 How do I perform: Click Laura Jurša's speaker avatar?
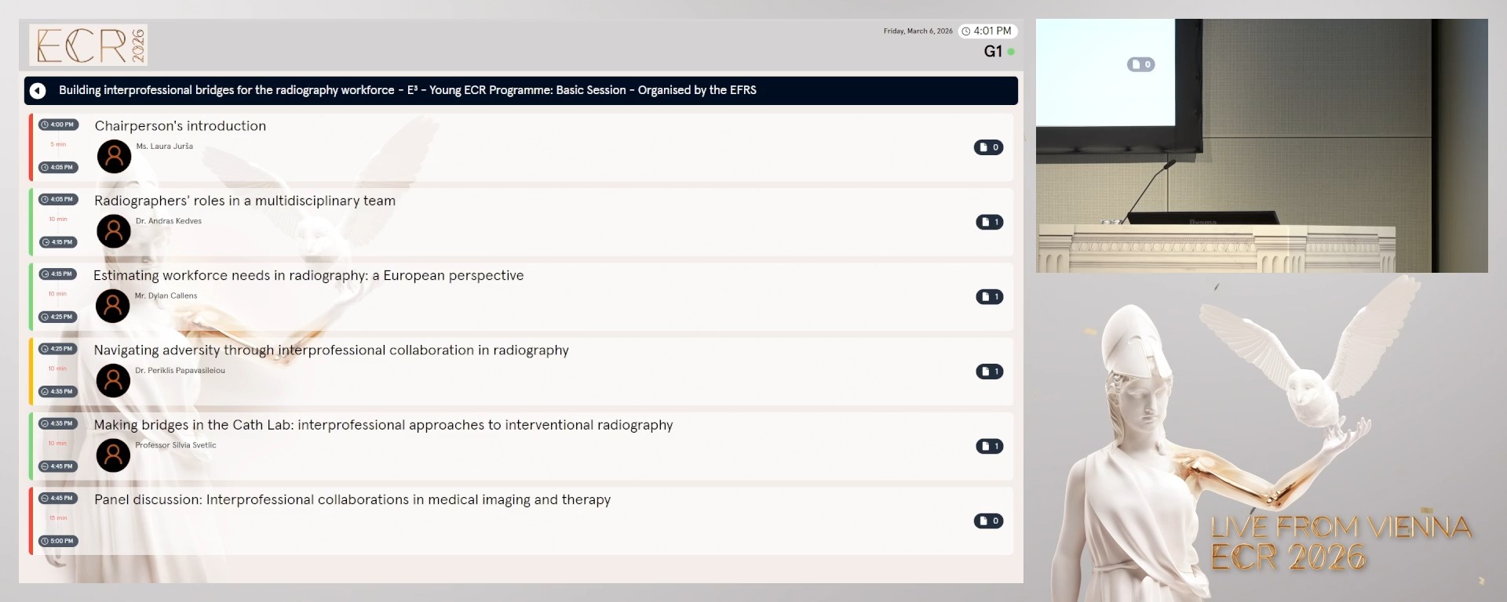[114, 157]
